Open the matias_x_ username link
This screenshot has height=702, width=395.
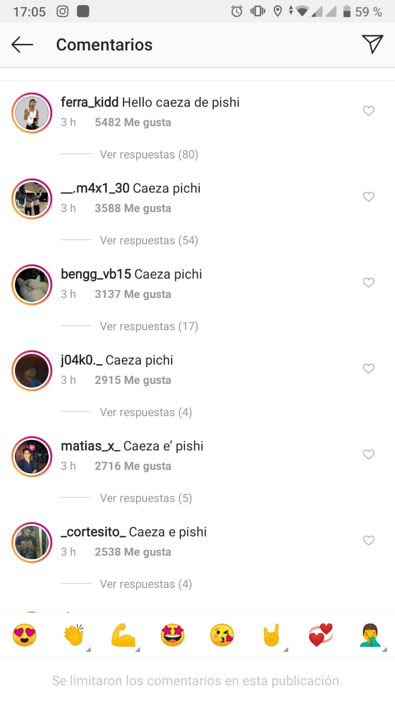(91, 446)
